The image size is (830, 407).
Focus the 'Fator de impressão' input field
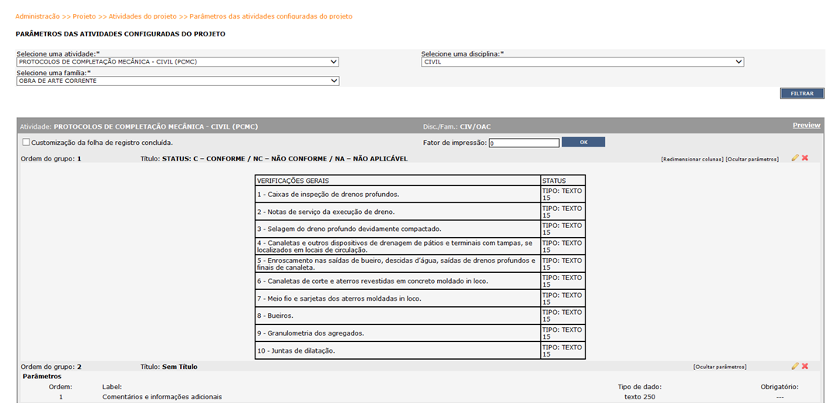click(524, 143)
